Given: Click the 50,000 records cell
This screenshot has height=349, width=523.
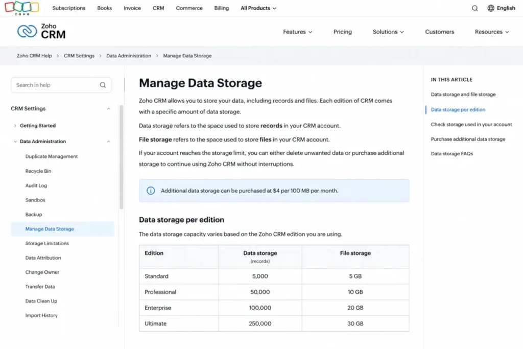Looking at the screenshot, I should (x=260, y=292).
